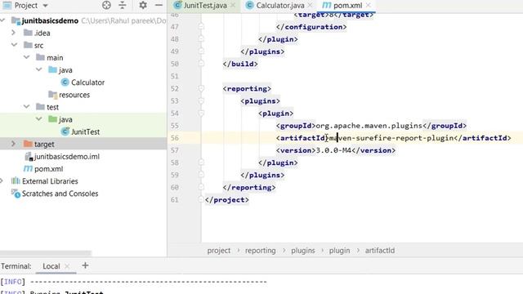Click the blue java source folder icon

pyautogui.click(x=52, y=69)
